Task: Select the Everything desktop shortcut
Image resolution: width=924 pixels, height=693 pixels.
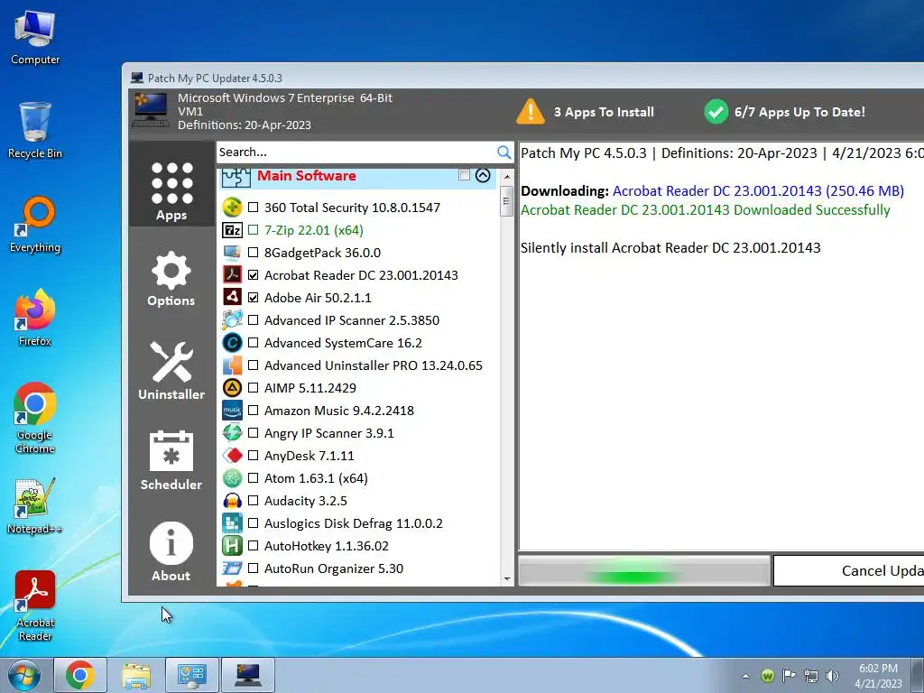Action: [x=35, y=225]
